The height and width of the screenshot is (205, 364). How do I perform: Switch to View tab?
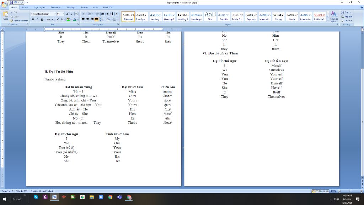click(x=95, y=7)
